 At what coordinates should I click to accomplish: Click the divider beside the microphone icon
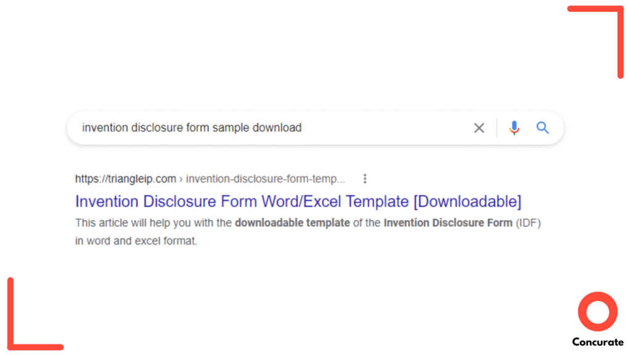pos(497,128)
